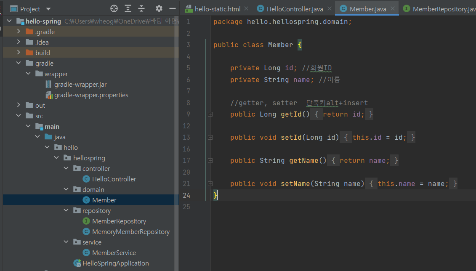Click the Expand All icon in Project toolbar
Screen dimensions: 476x271
click(128, 8)
